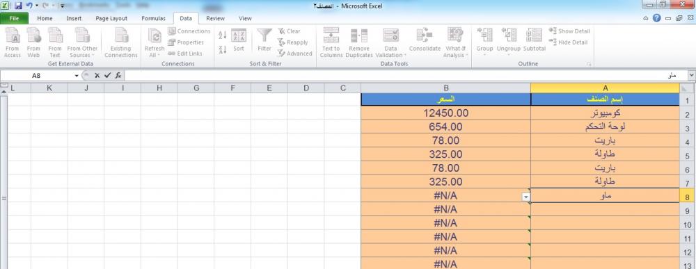Expand the formula bar
The width and height of the screenshot is (696, 269).
(691, 76)
